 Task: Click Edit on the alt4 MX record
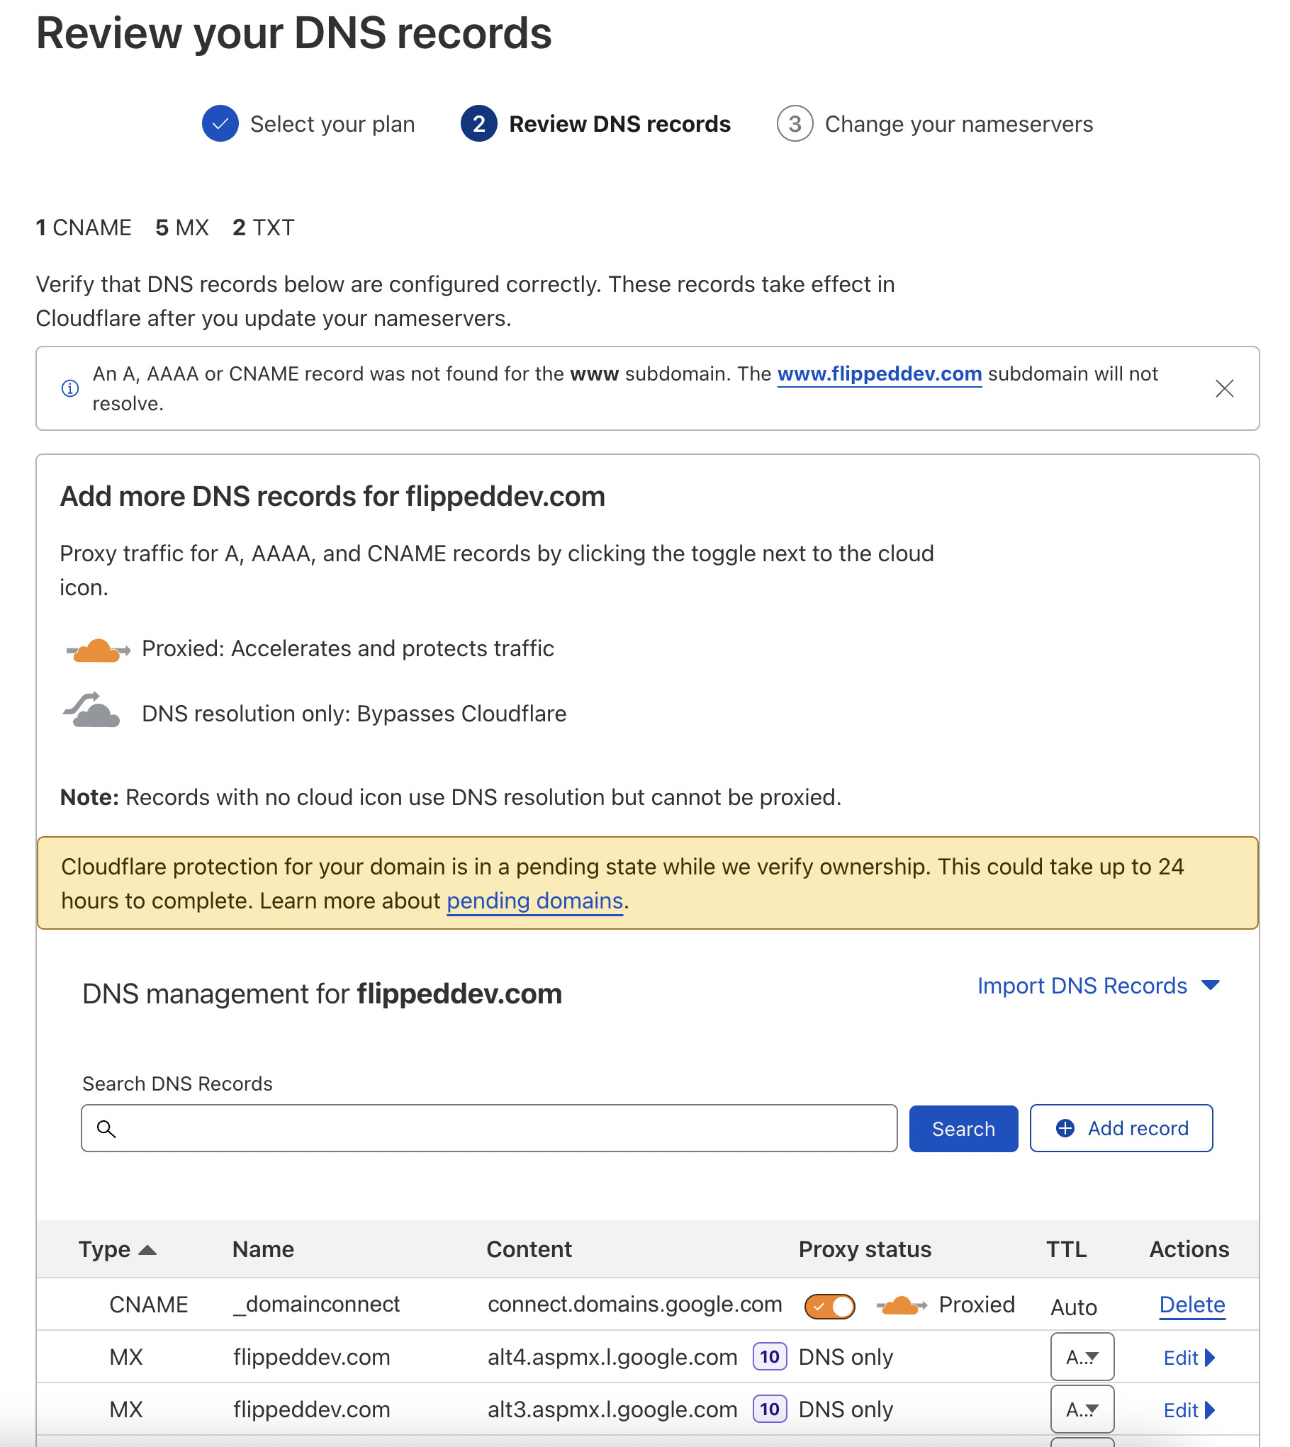(1188, 1356)
